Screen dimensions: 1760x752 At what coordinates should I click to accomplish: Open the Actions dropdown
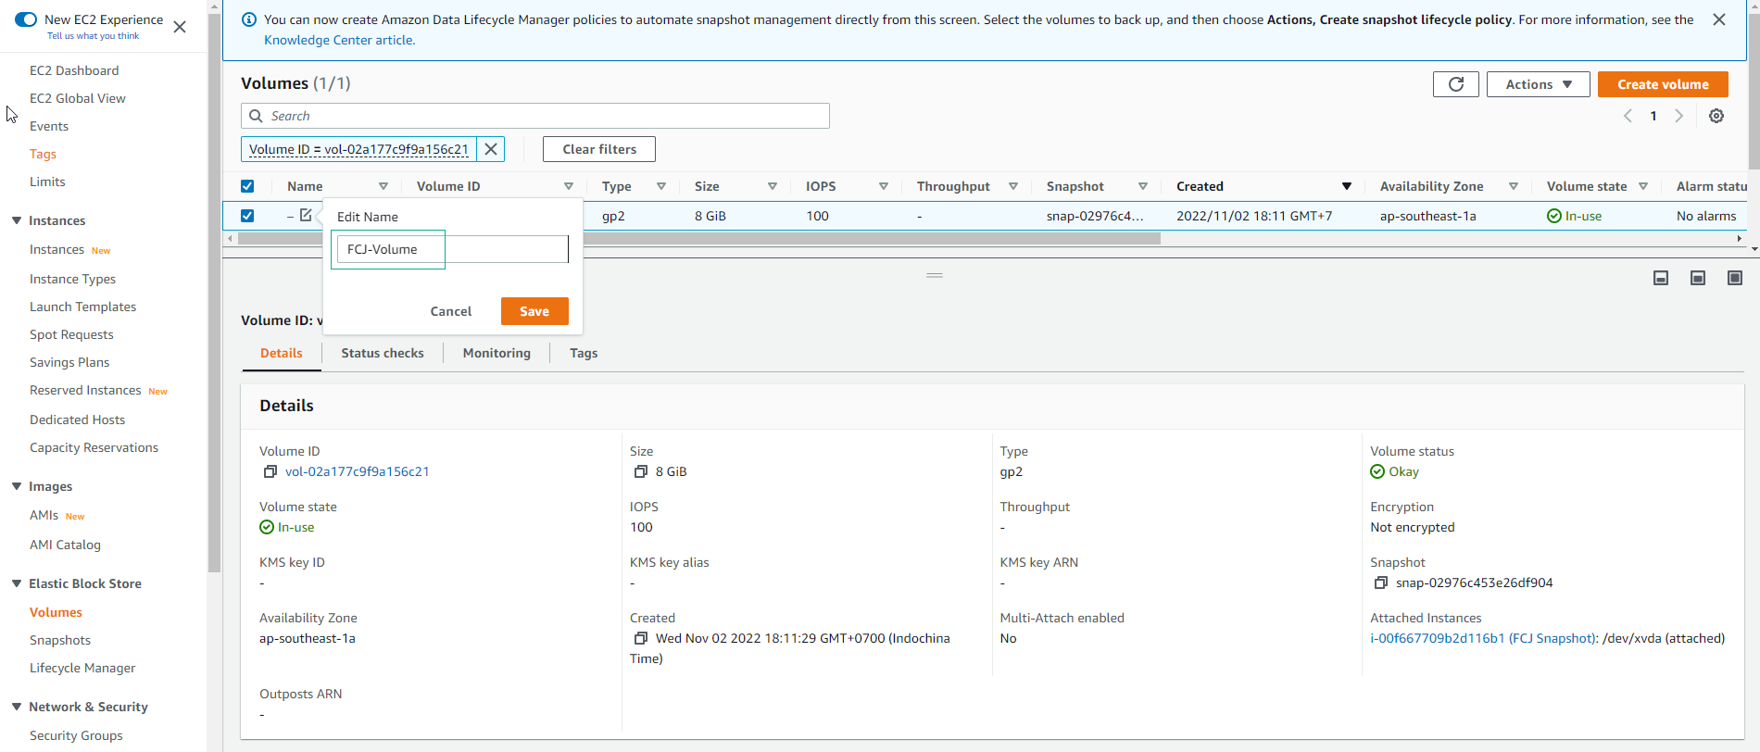[x=1538, y=84]
